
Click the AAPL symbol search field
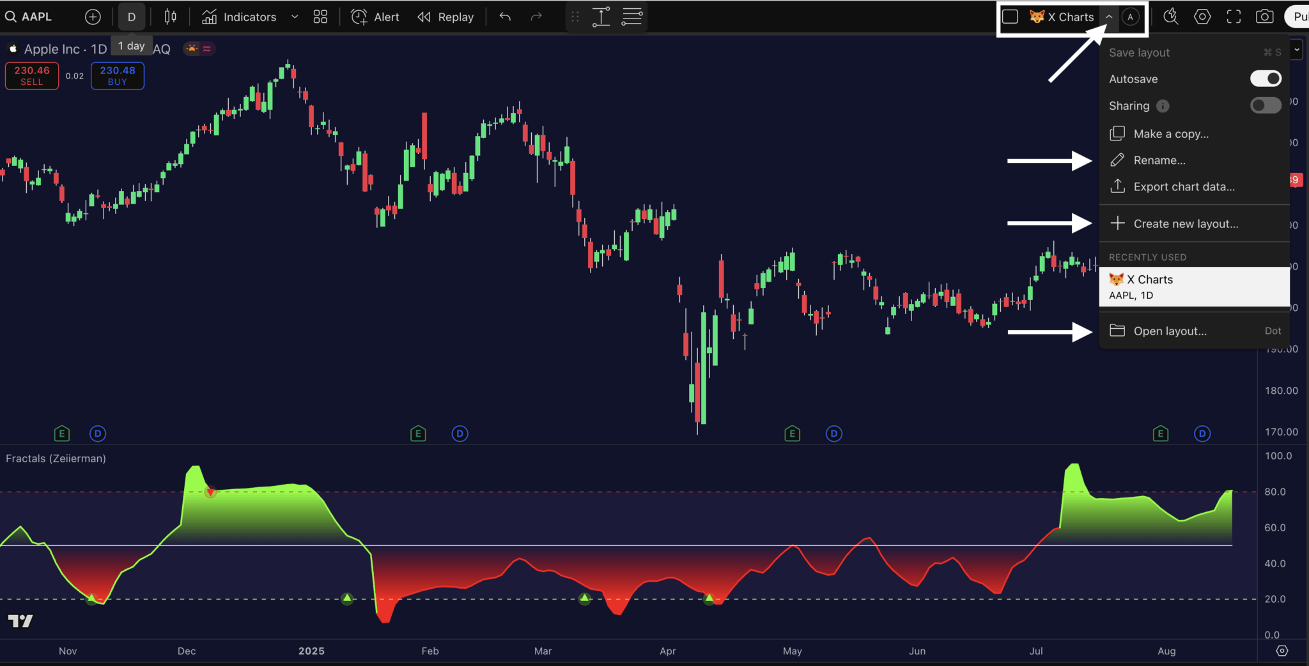point(29,17)
